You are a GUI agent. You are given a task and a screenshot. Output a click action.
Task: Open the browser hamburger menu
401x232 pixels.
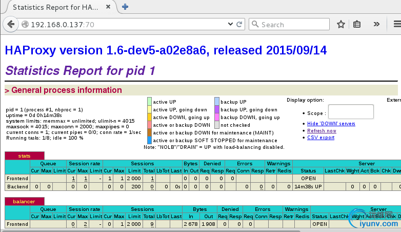point(397,24)
